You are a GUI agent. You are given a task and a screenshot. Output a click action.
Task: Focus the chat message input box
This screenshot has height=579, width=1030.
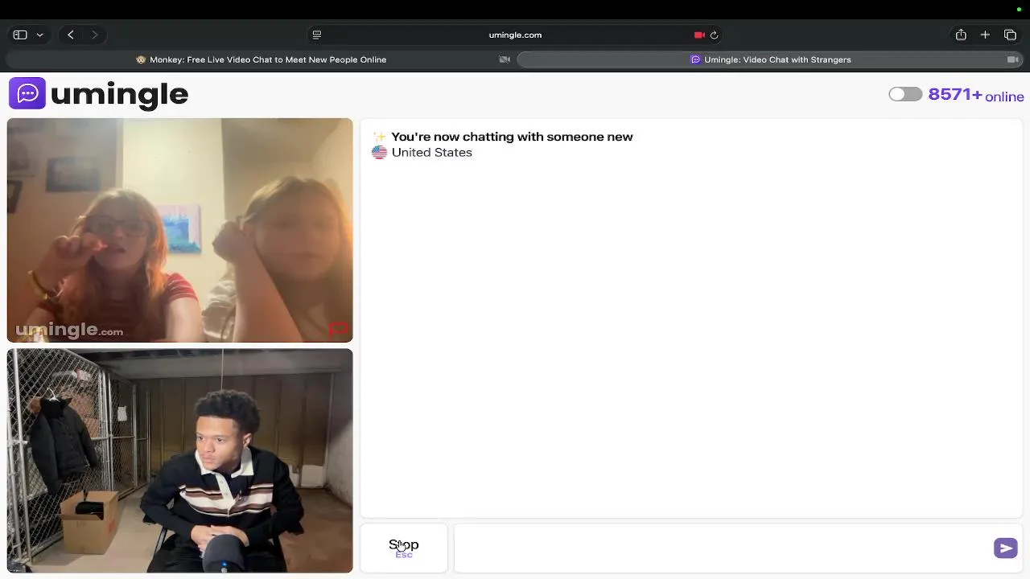coord(723,548)
